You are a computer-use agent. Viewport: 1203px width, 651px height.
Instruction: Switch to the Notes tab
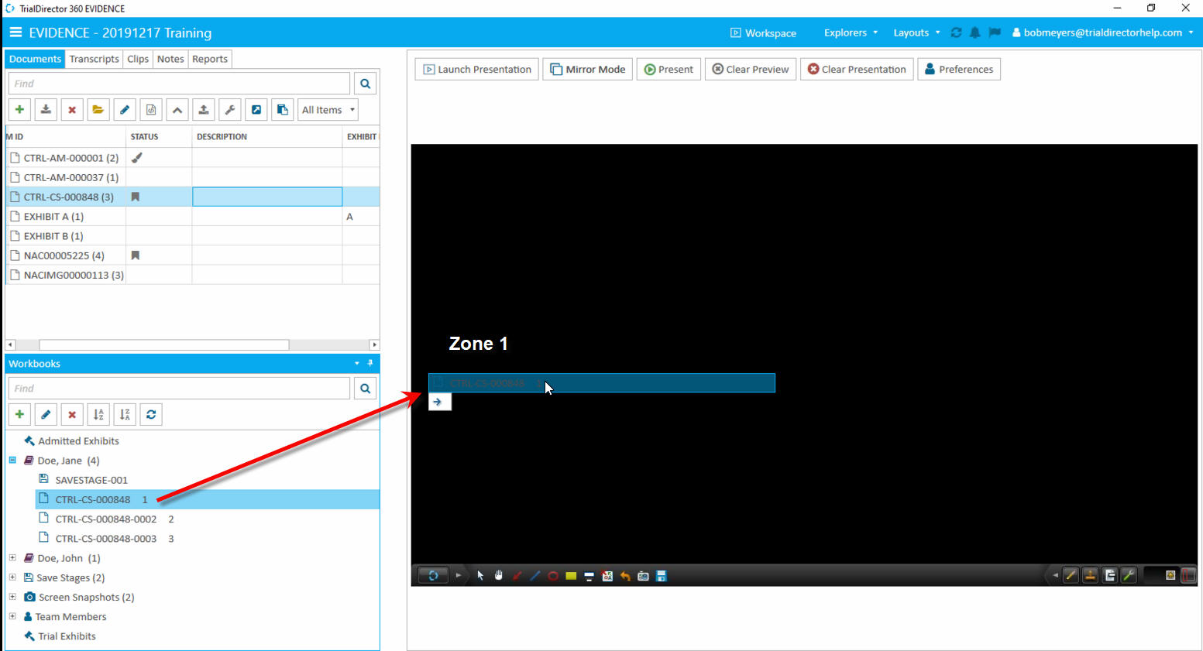coord(170,59)
